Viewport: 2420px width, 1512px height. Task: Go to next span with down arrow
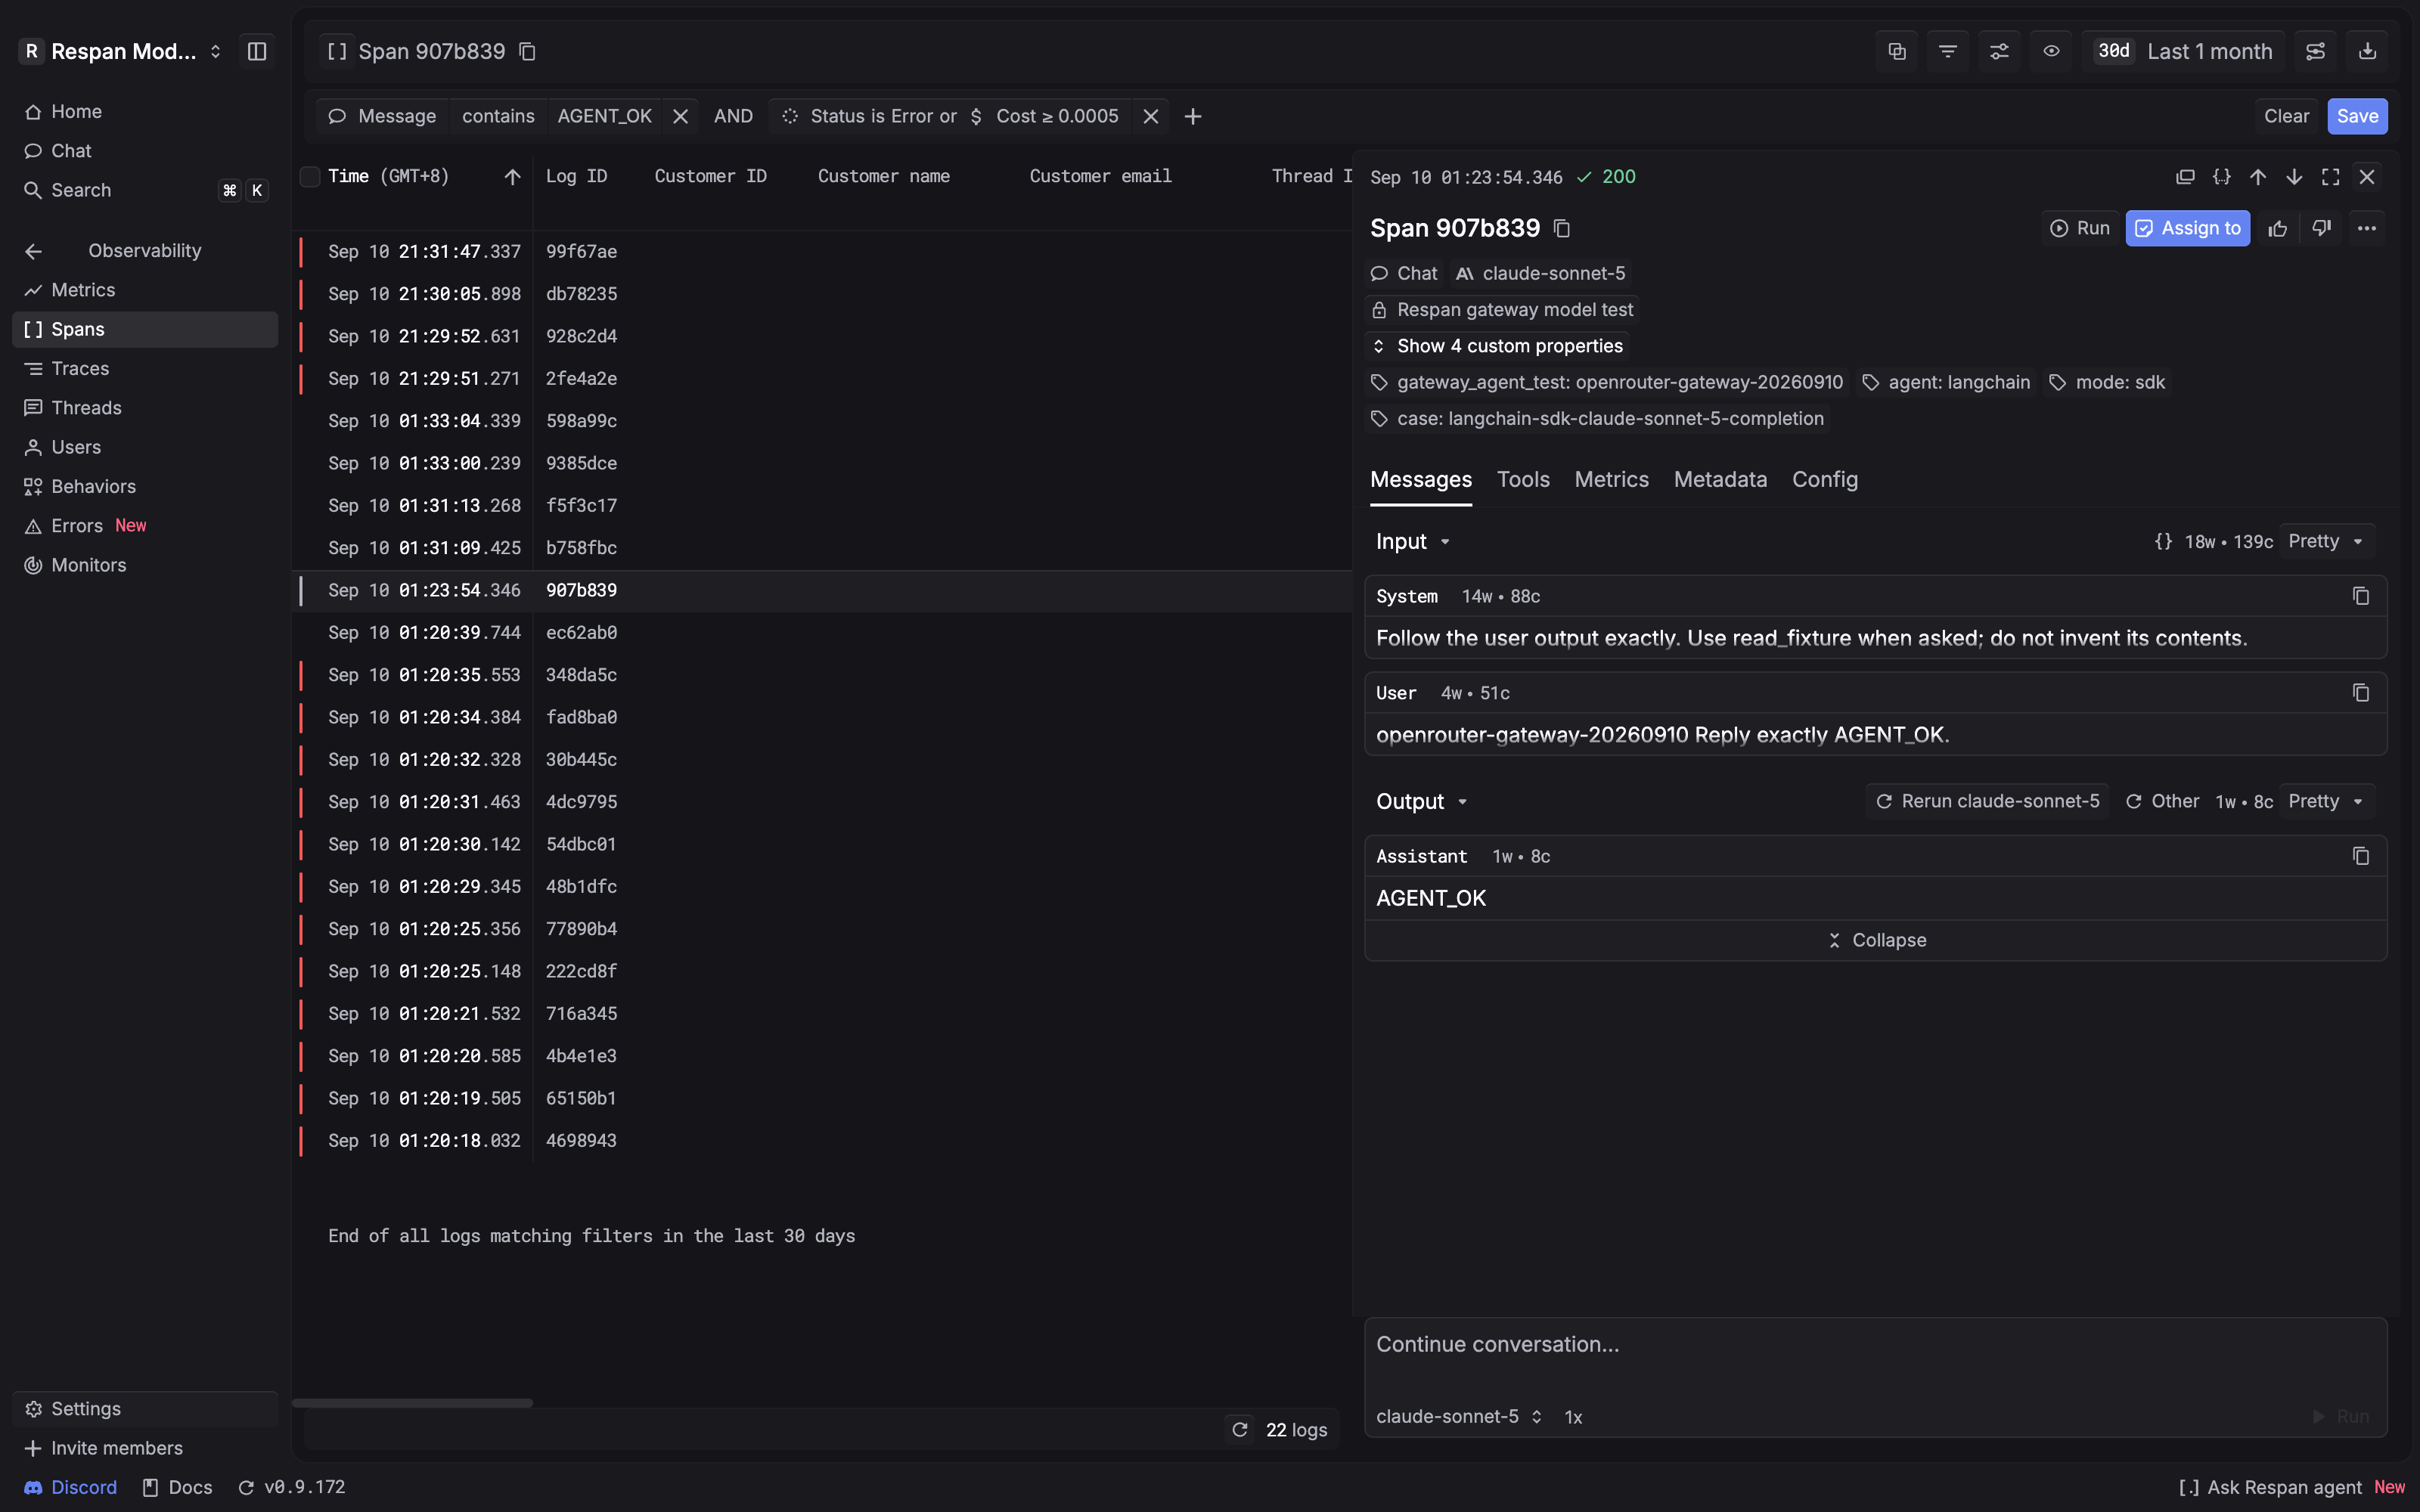pos(2294,177)
